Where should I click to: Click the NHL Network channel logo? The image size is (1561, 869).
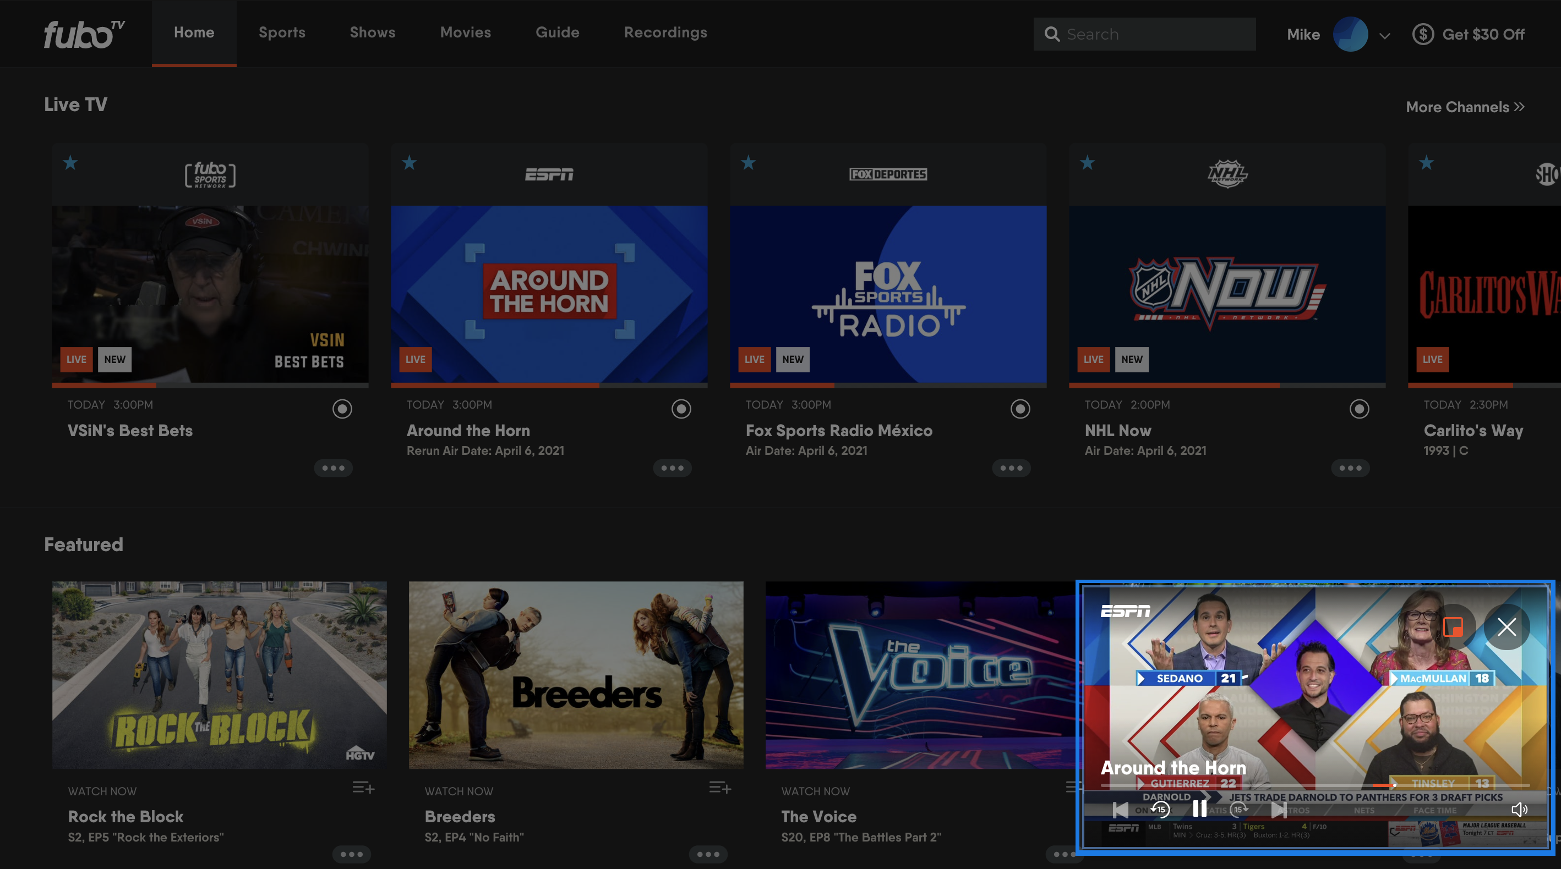[1227, 174]
